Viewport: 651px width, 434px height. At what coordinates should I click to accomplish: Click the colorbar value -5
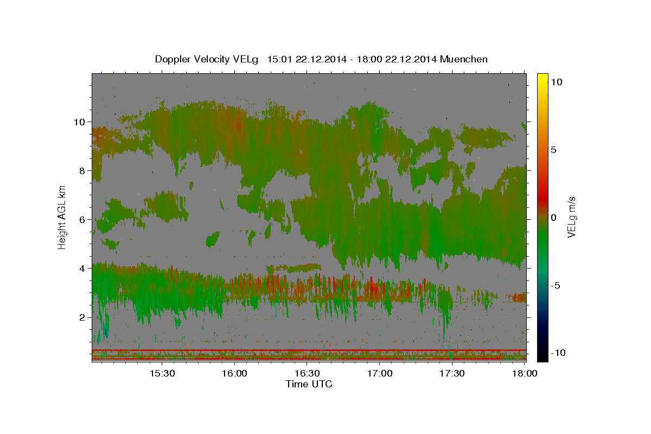[556, 285]
